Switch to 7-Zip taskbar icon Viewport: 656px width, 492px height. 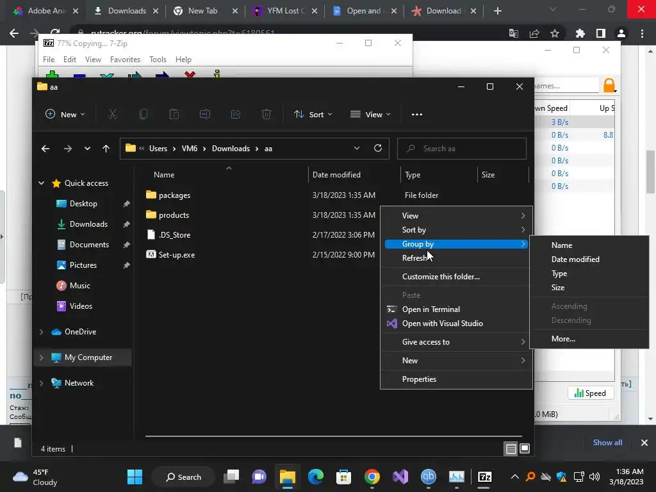click(x=484, y=477)
